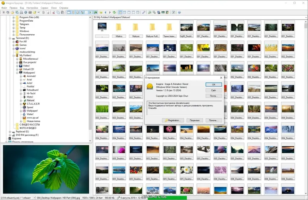Image resolution: width=308 pixels, height=200 pixels.
Task: Click the Icons! info folder icon
Action: point(17,49)
